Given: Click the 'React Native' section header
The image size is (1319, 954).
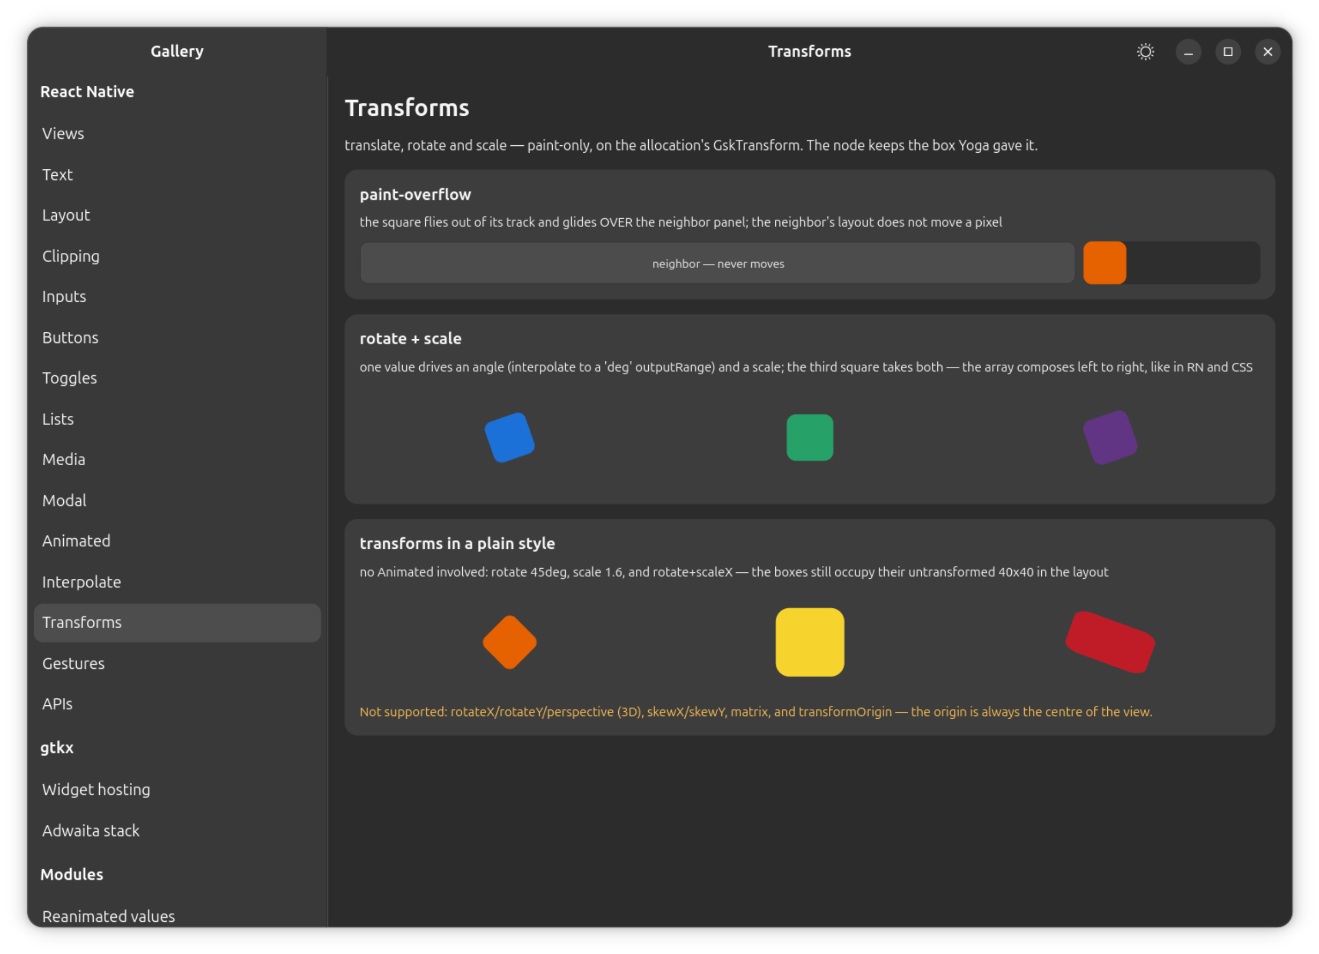Looking at the screenshot, I should pyautogui.click(x=87, y=91).
